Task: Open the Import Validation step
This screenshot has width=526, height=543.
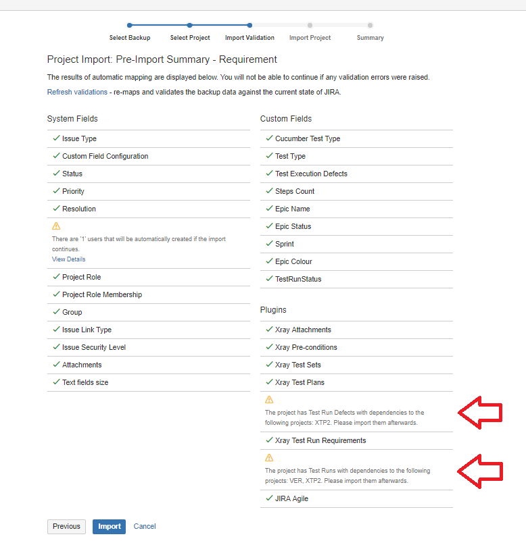Action: click(249, 37)
